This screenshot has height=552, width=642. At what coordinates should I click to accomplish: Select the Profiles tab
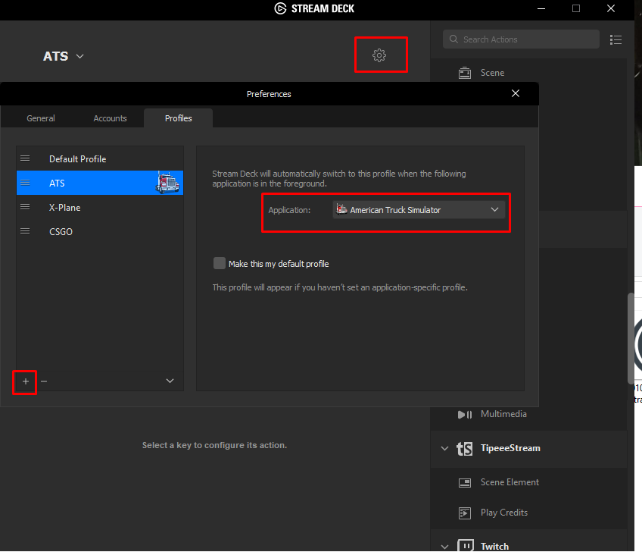click(x=179, y=118)
